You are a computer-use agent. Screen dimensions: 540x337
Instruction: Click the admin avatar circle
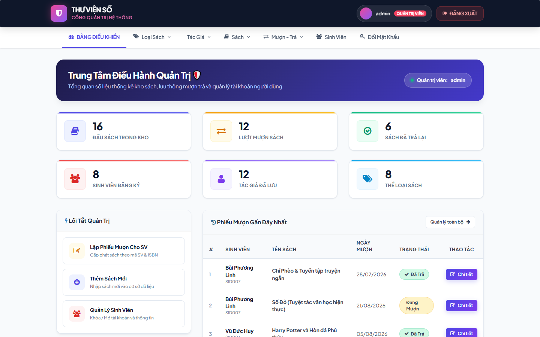pyautogui.click(x=366, y=13)
